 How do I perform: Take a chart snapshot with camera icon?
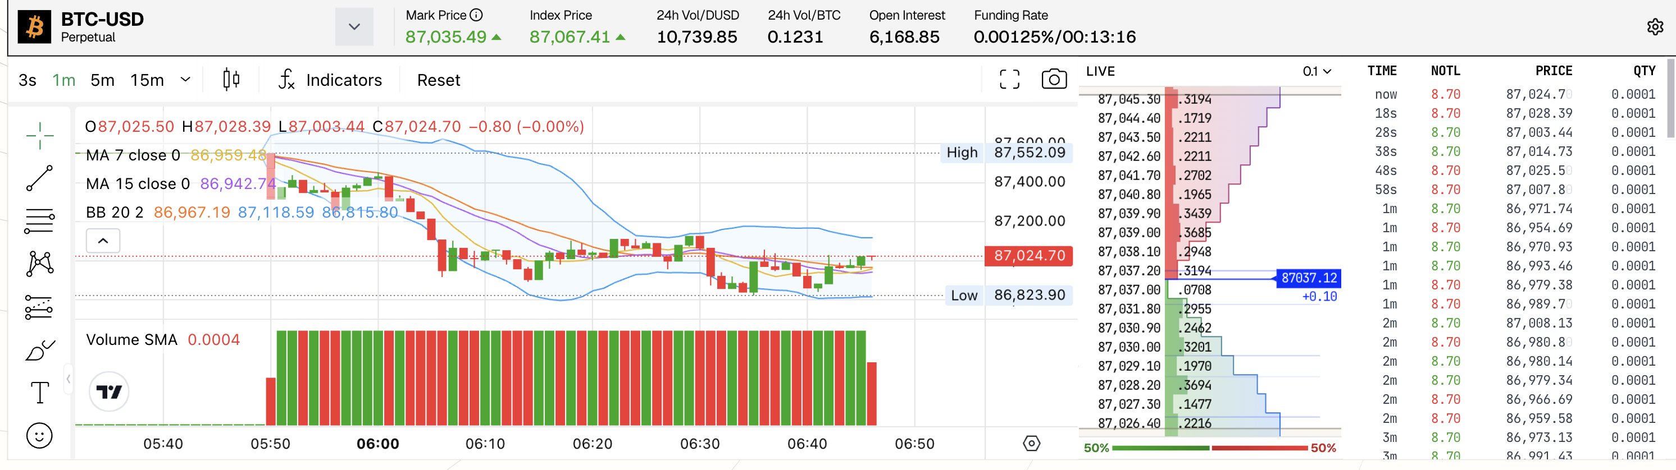point(1053,79)
